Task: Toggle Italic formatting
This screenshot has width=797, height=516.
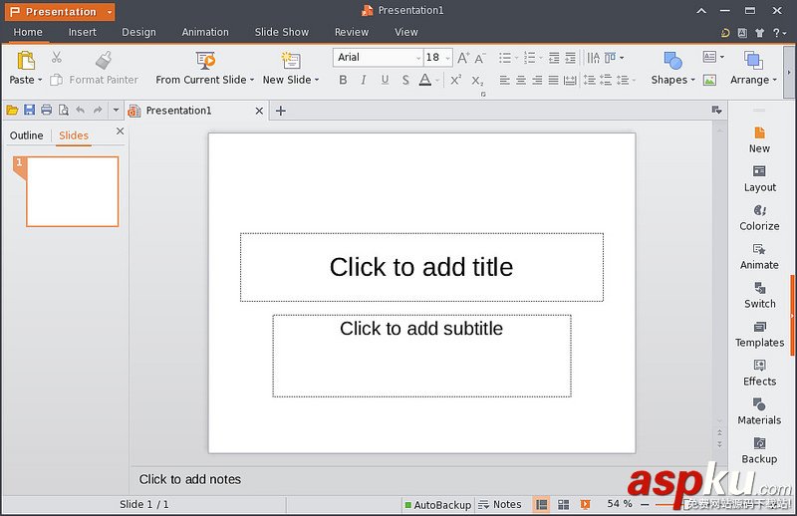Action: 364,80
